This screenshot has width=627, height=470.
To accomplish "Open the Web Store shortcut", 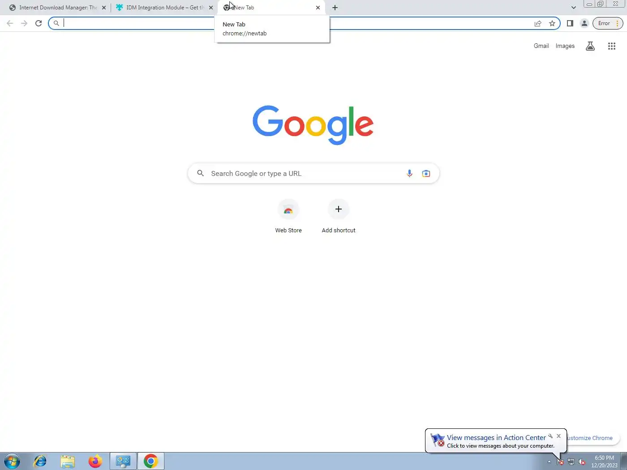I will coord(288,217).
